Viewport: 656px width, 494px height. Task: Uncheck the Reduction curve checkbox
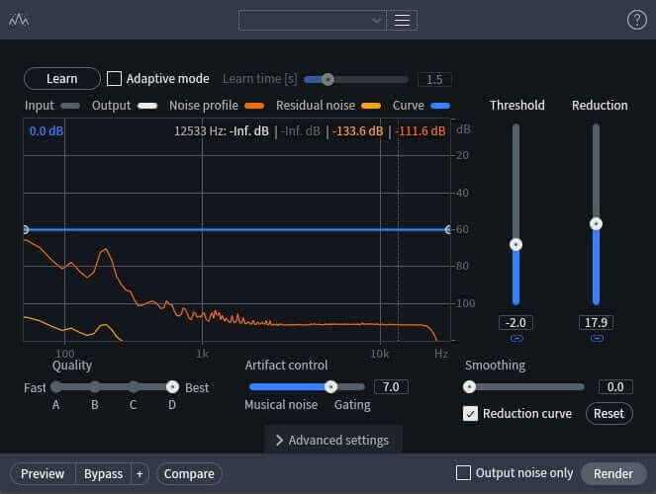click(470, 414)
